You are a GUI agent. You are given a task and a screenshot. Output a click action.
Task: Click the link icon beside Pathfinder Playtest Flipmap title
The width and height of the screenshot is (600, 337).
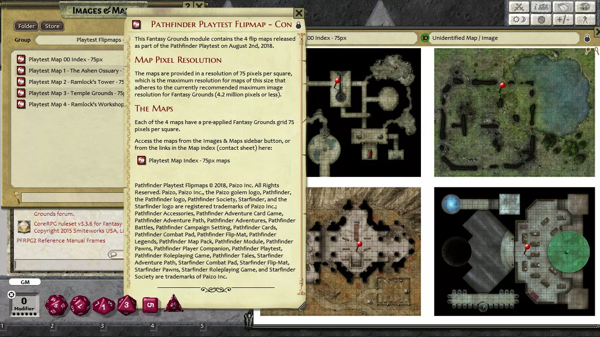[136, 24]
